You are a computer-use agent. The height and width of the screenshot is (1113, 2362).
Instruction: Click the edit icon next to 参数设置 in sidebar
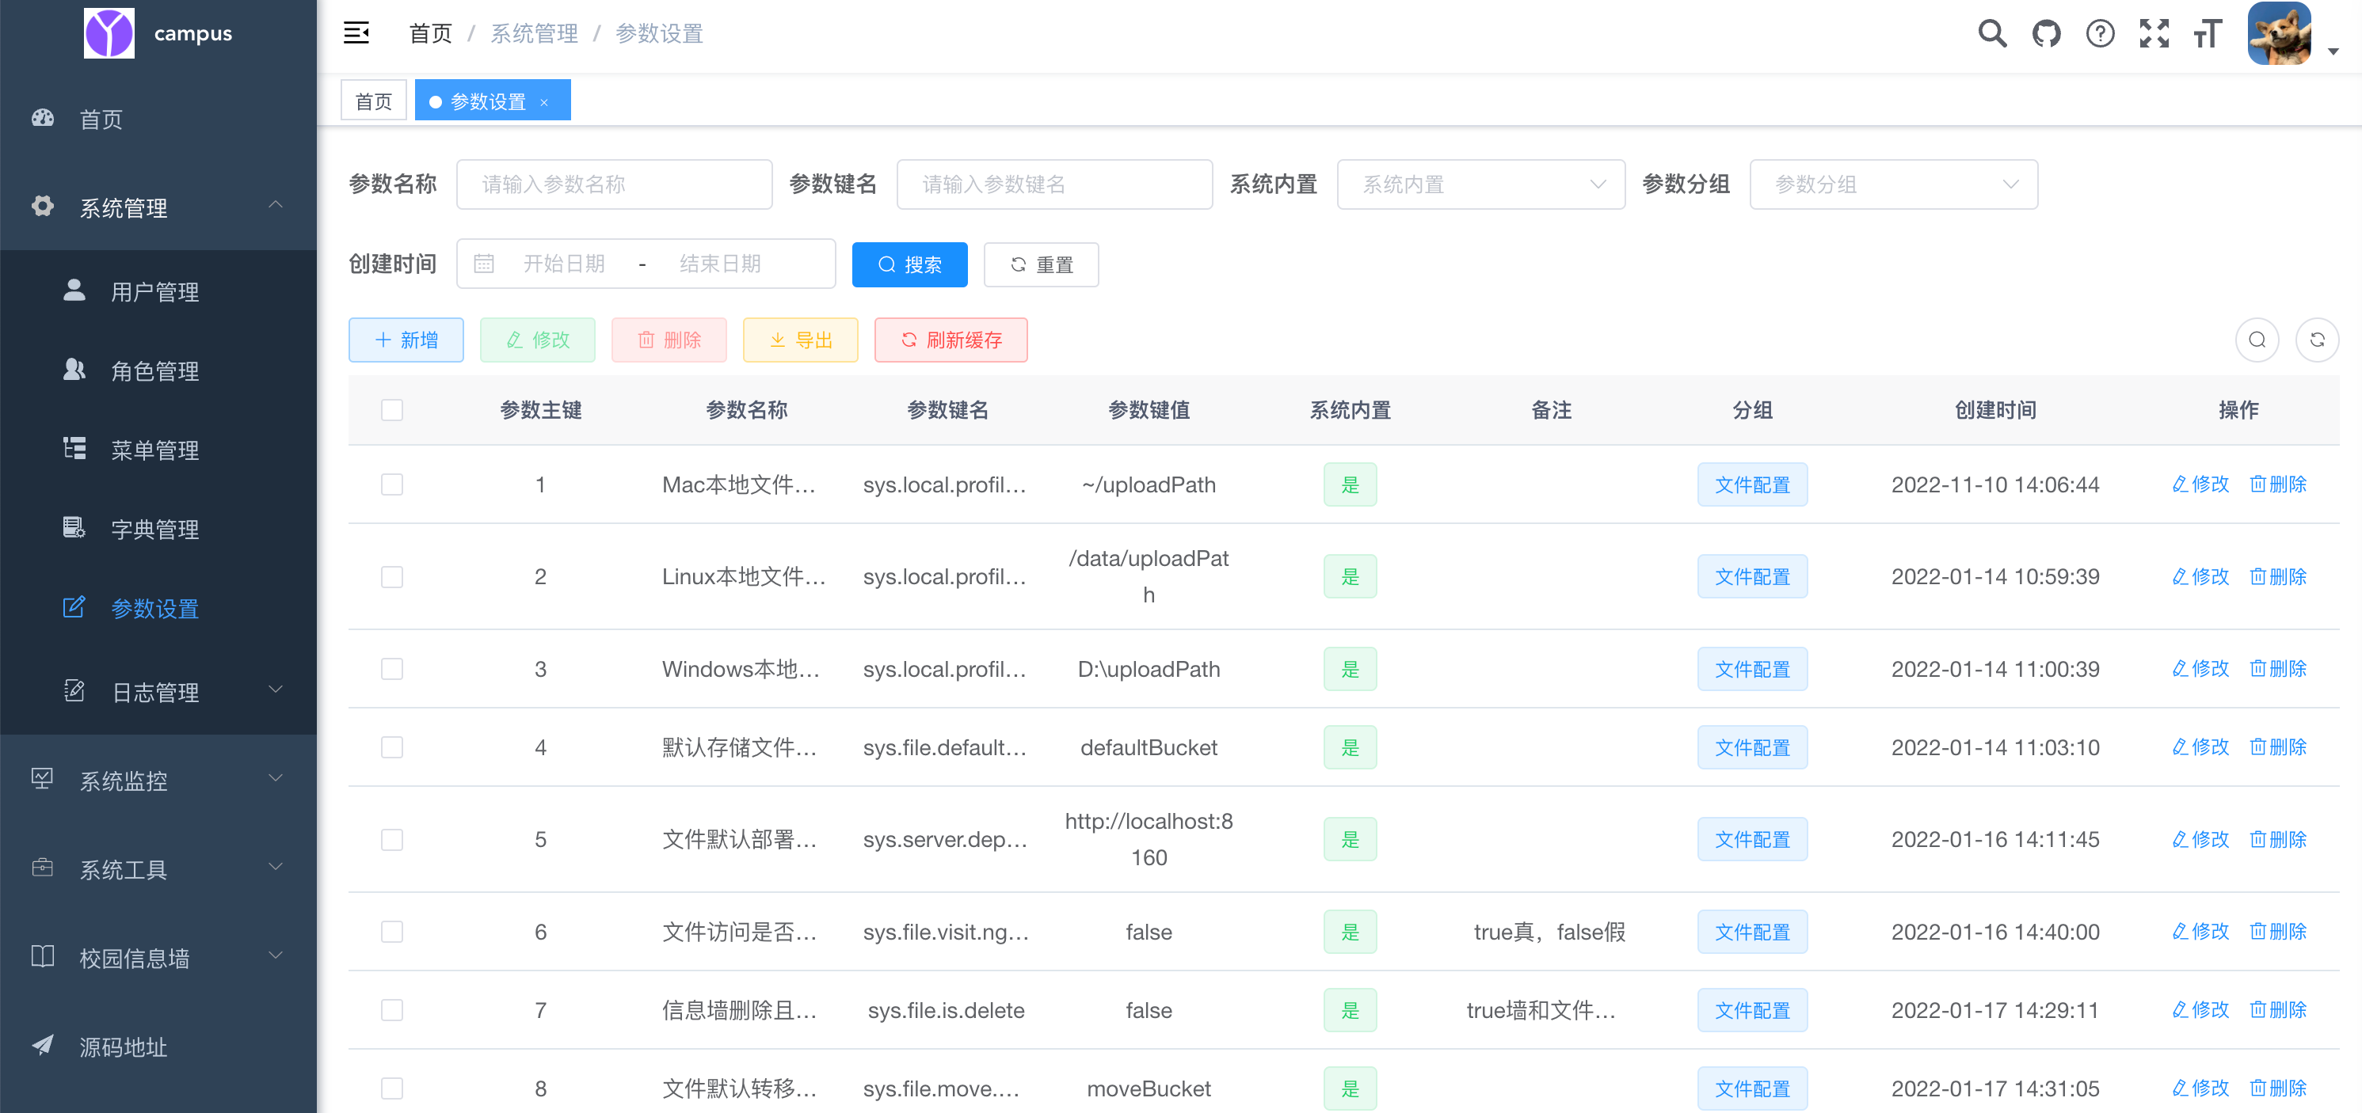74,606
